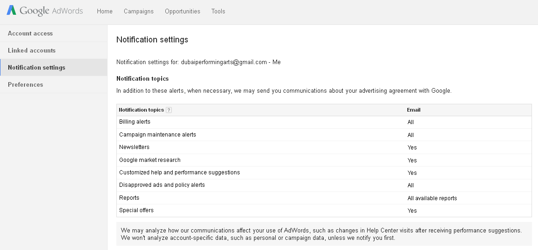Open the Home menu
This screenshot has width=538, height=250.
pos(105,12)
